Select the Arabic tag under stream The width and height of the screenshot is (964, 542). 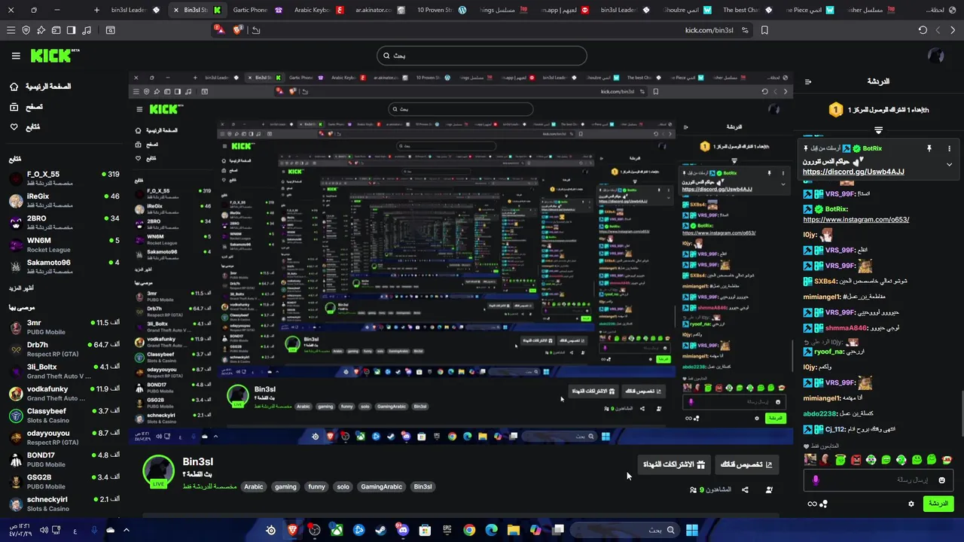[254, 486]
